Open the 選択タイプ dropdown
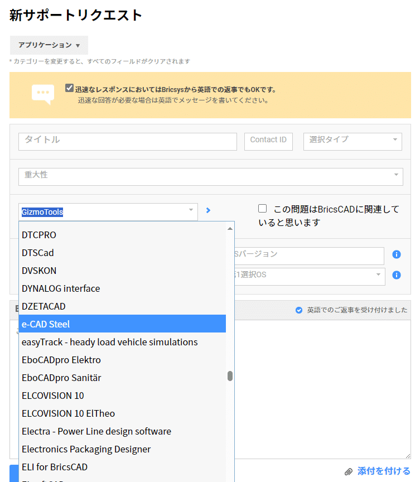The width and height of the screenshot is (420, 482). click(353, 141)
